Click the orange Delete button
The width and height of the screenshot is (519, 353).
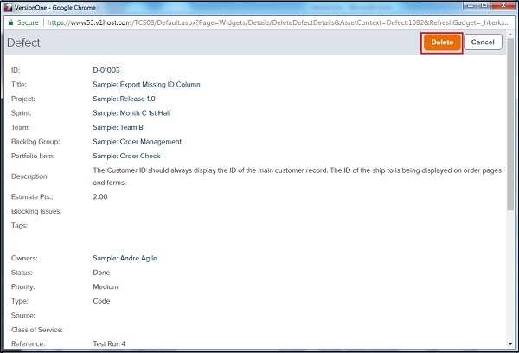coord(442,42)
